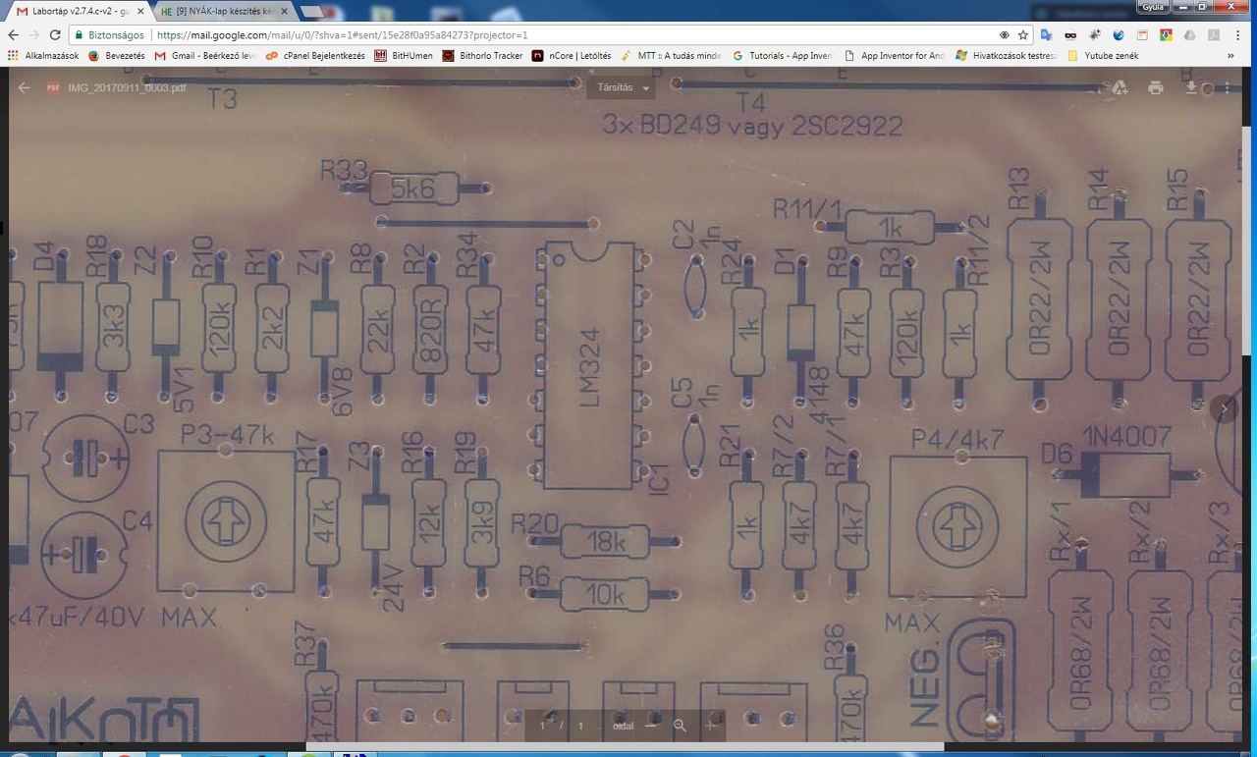This screenshot has width=1257, height=757.
Task: Click the "3x BD249 vagy 2SC2922" text
Action: click(x=752, y=127)
